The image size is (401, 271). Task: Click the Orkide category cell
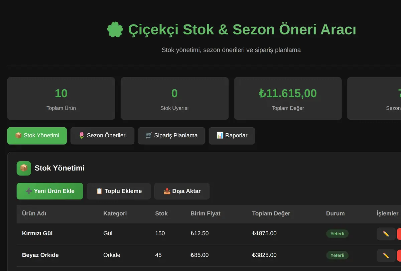[112, 255]
